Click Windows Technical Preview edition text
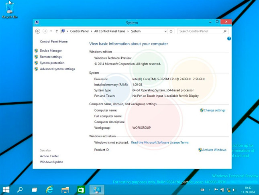Viewport: 259px width, 195px height. (x=113, y=58)
